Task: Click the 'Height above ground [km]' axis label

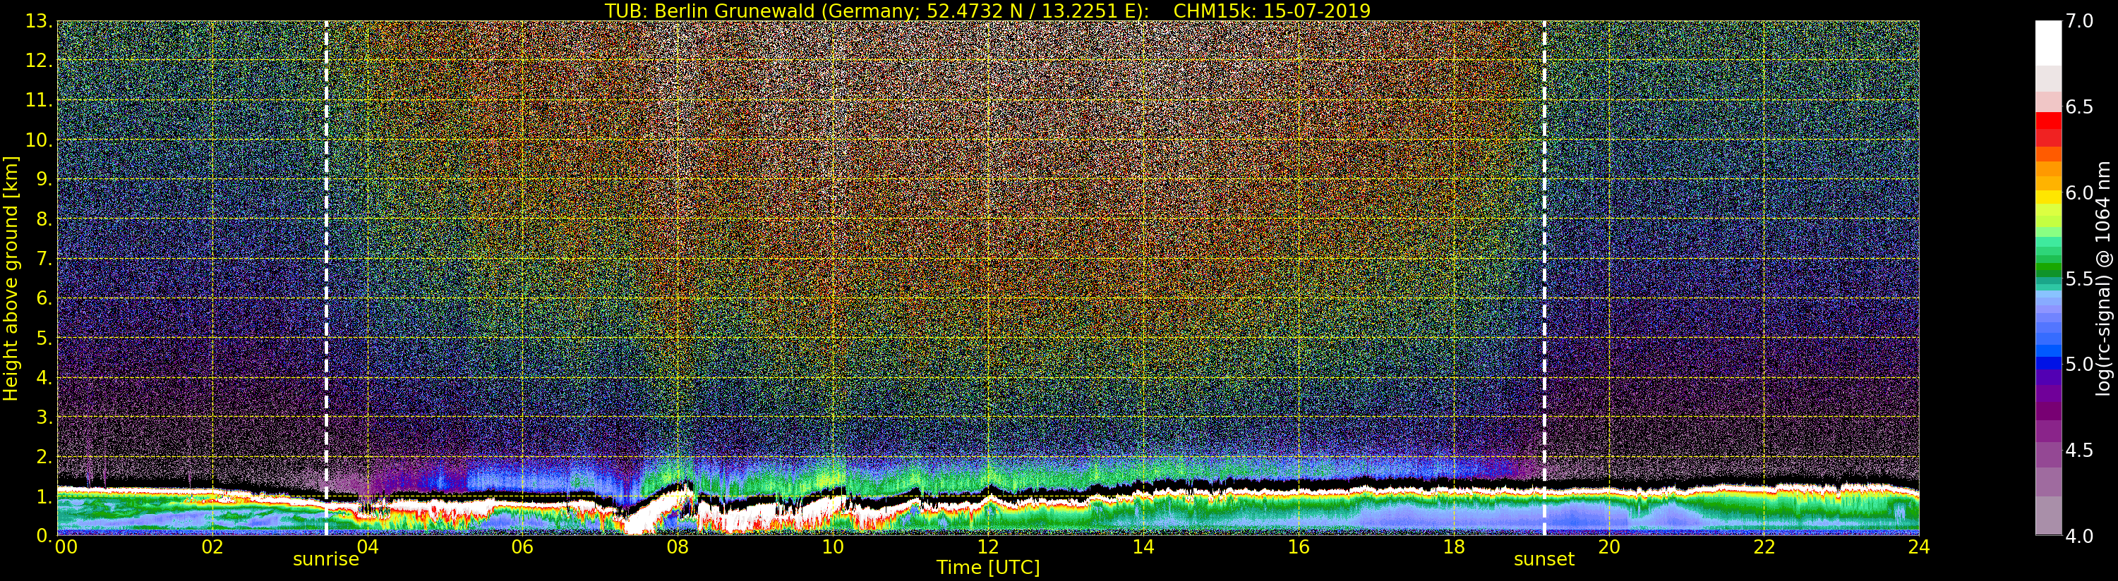Action: pyautogui.click(x=11, y=278)
